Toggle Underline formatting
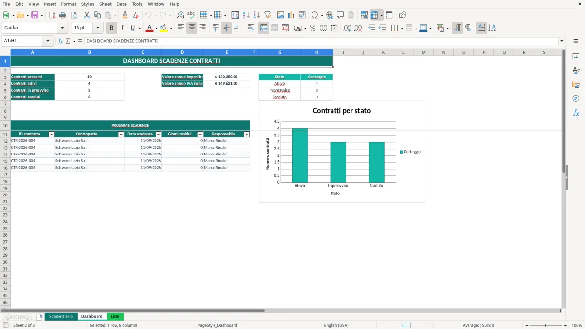Image resolution: width=585 pixels, height=329 pixels. pos(132,28)
